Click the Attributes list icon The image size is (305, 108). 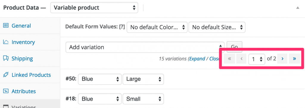click(x=6, y=91)
